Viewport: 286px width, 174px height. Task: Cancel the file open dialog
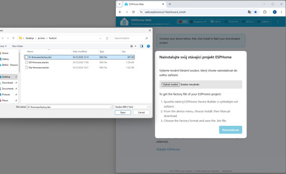coord(141,113)
